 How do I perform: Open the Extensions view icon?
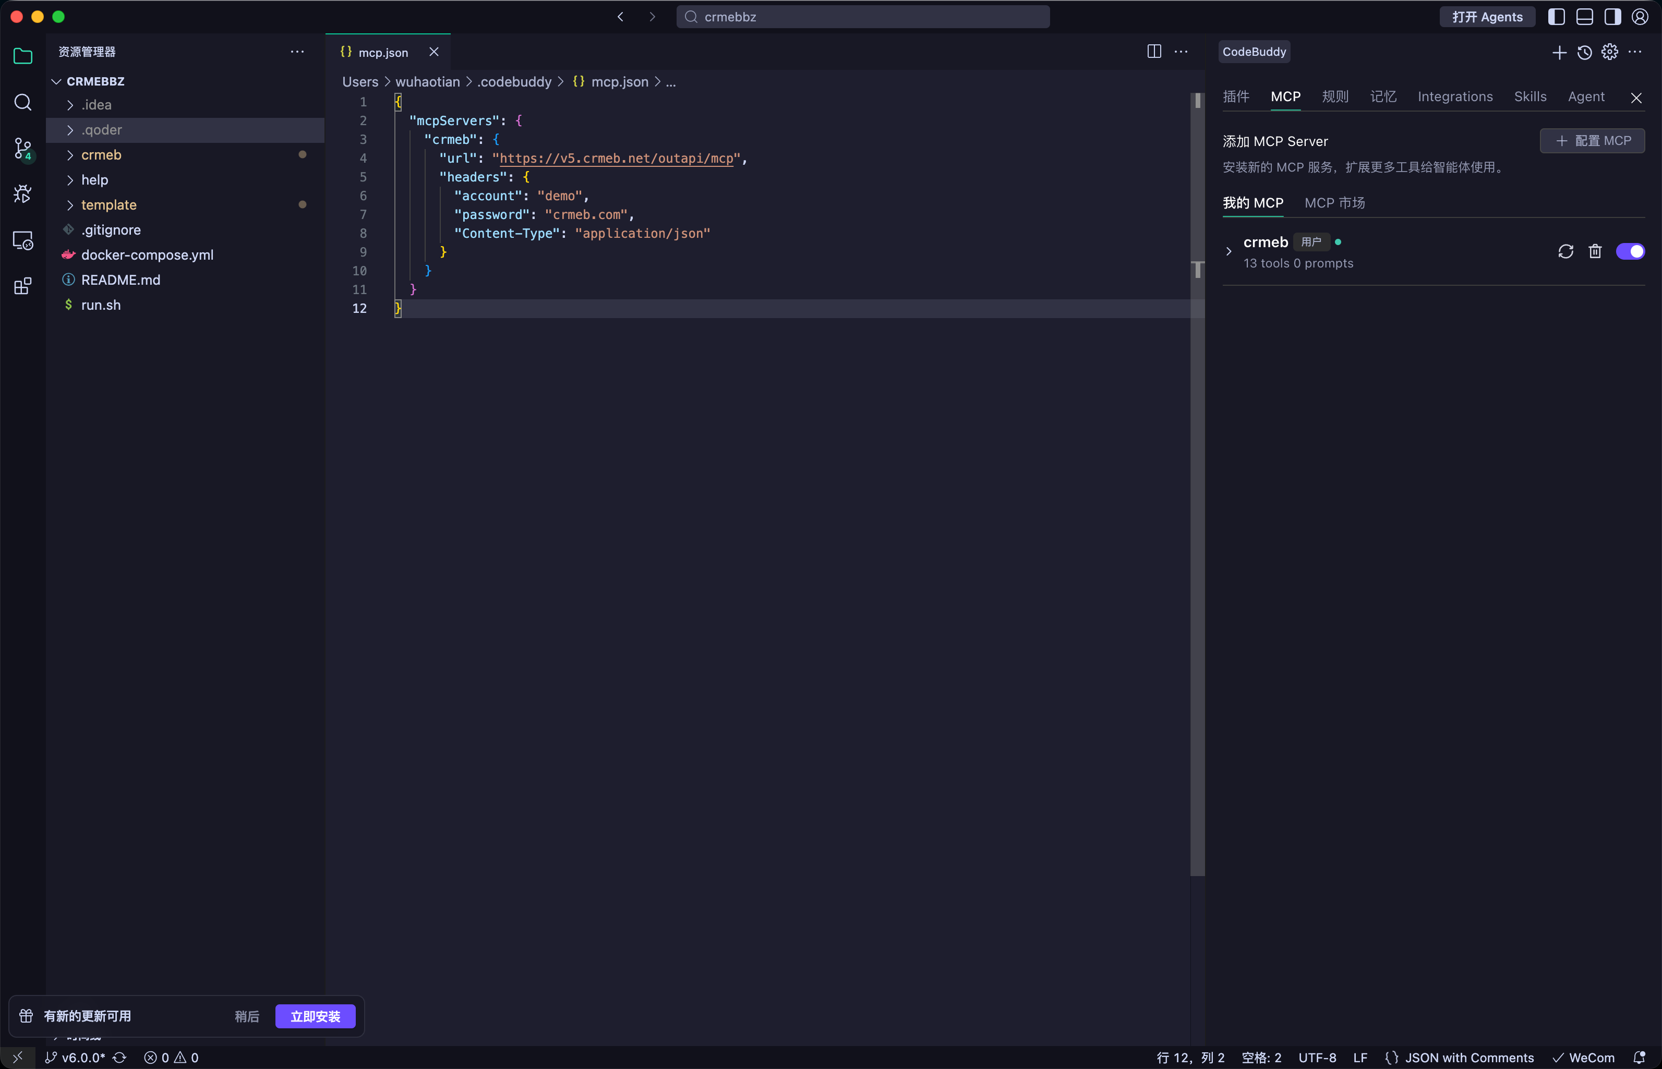[23, 286]
